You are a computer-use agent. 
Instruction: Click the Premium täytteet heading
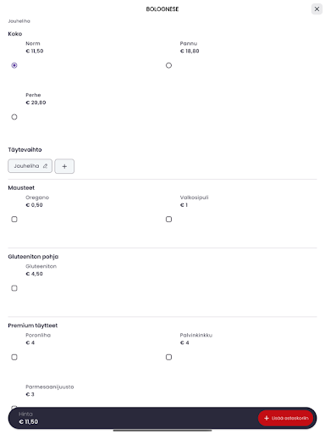33,325
